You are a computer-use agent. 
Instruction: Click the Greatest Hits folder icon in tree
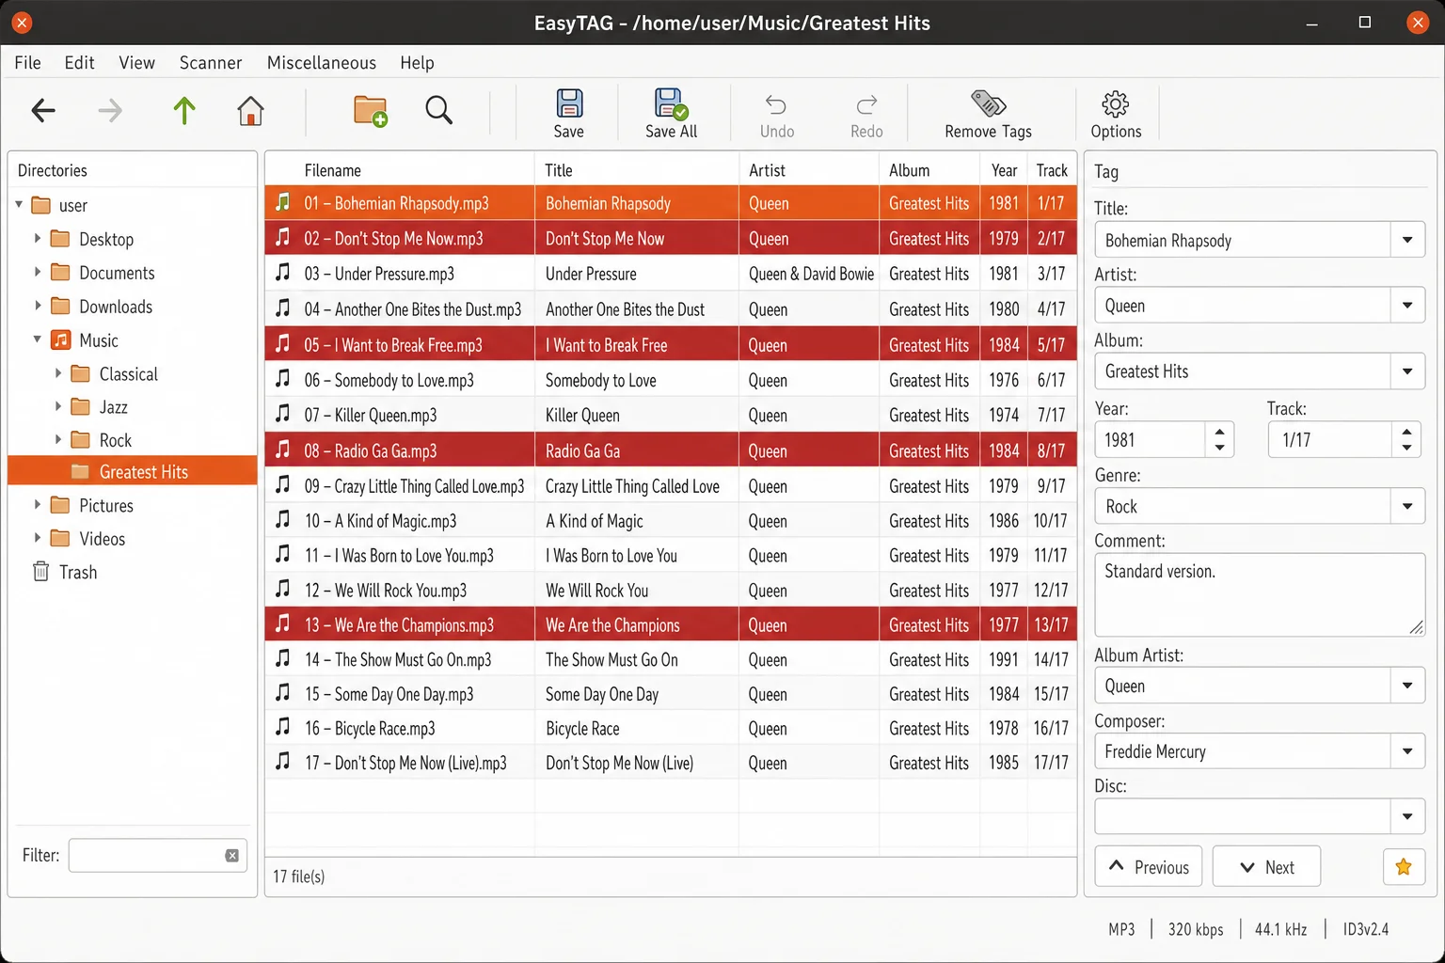point(81,471)
